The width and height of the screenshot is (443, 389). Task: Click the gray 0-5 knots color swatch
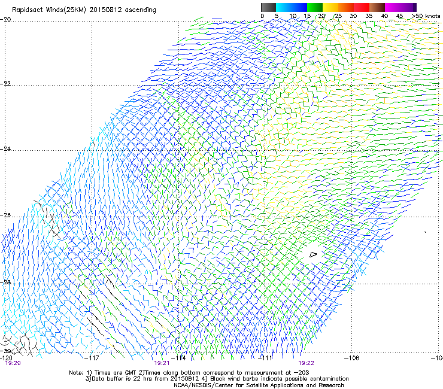pyautogui.click(x=268, y=7)
